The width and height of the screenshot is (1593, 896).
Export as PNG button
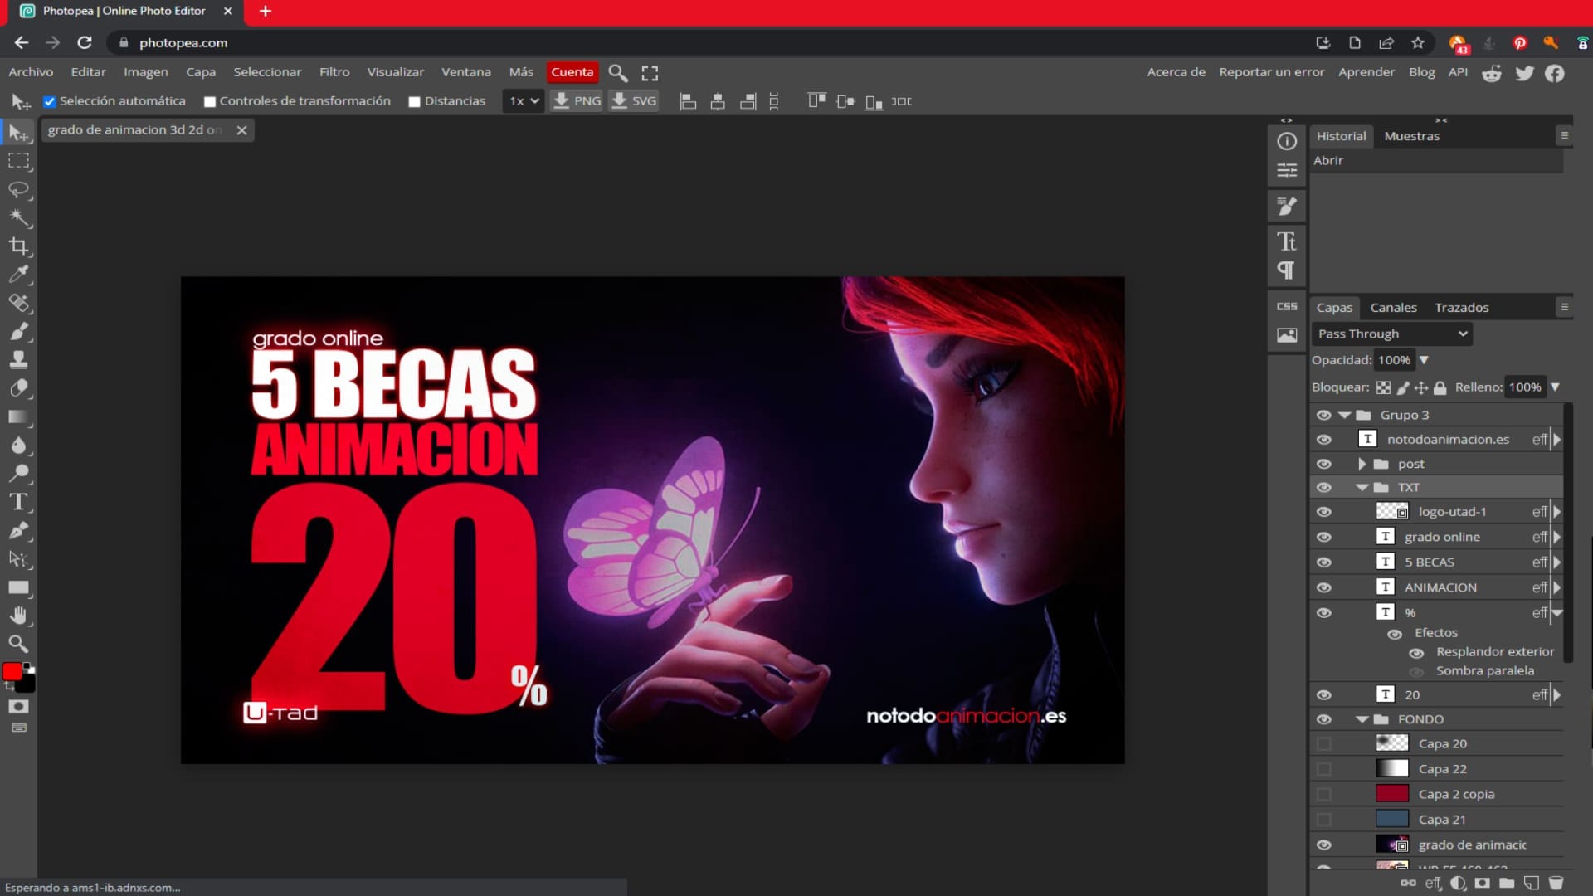[x=577, y=101]
